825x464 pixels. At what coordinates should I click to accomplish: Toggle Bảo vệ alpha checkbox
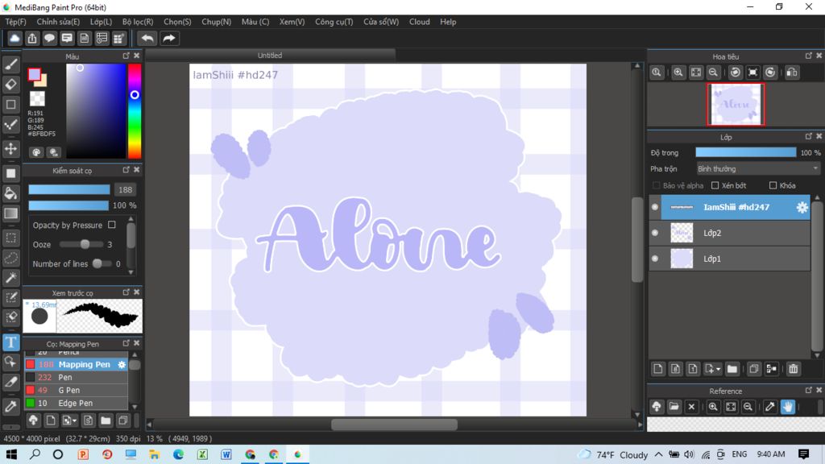coord(656,185)
